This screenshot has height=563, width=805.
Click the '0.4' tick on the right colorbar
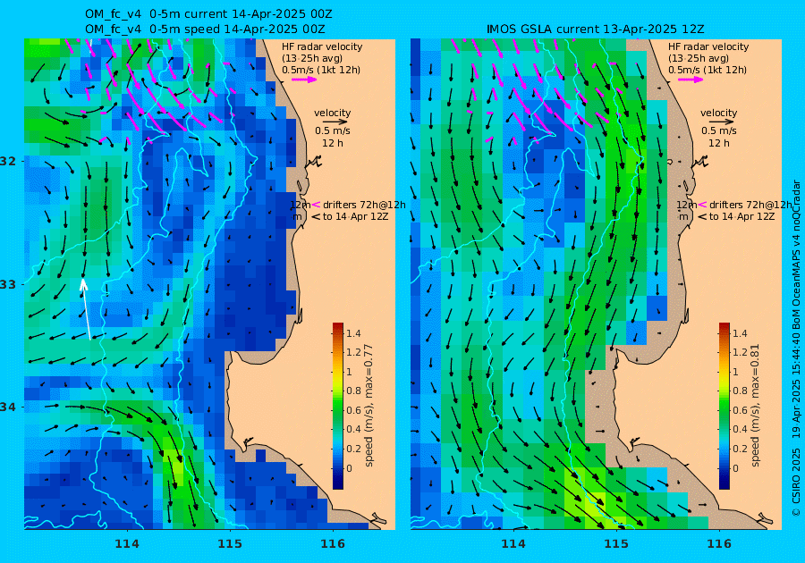tap(740, 429)
